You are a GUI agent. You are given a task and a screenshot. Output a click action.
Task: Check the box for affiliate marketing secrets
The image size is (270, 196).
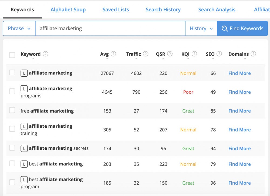[12, 148]
